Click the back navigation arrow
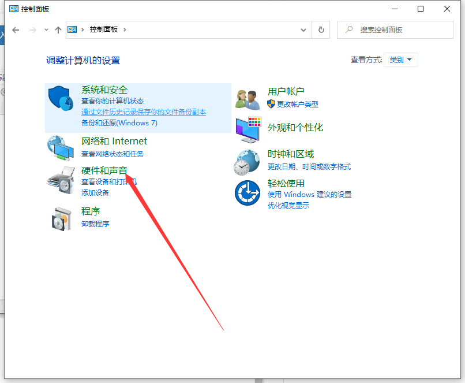The width and height of the screenshot is (465, 383). click(x=16, y=29)
